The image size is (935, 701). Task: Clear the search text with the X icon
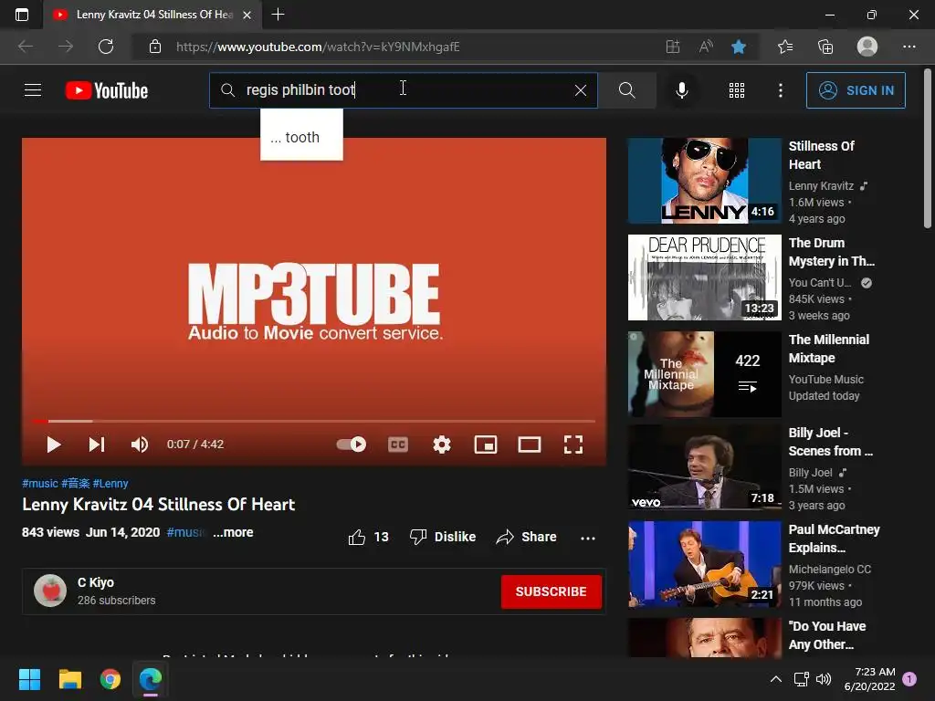coord(580,90)
